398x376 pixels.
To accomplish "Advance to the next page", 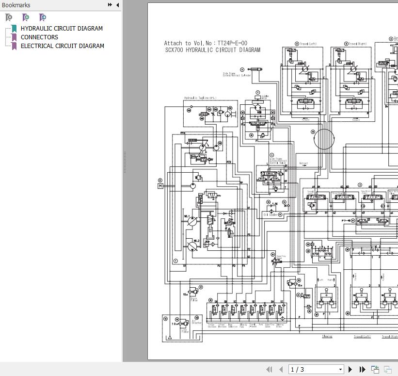I will point(350,369).
